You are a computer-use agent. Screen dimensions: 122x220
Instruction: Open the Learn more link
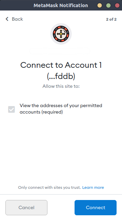click(93, 187)
